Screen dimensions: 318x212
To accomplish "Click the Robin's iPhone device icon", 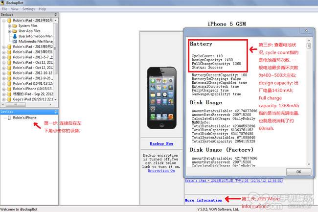I will pyautogui.click(x=9, y=118).
